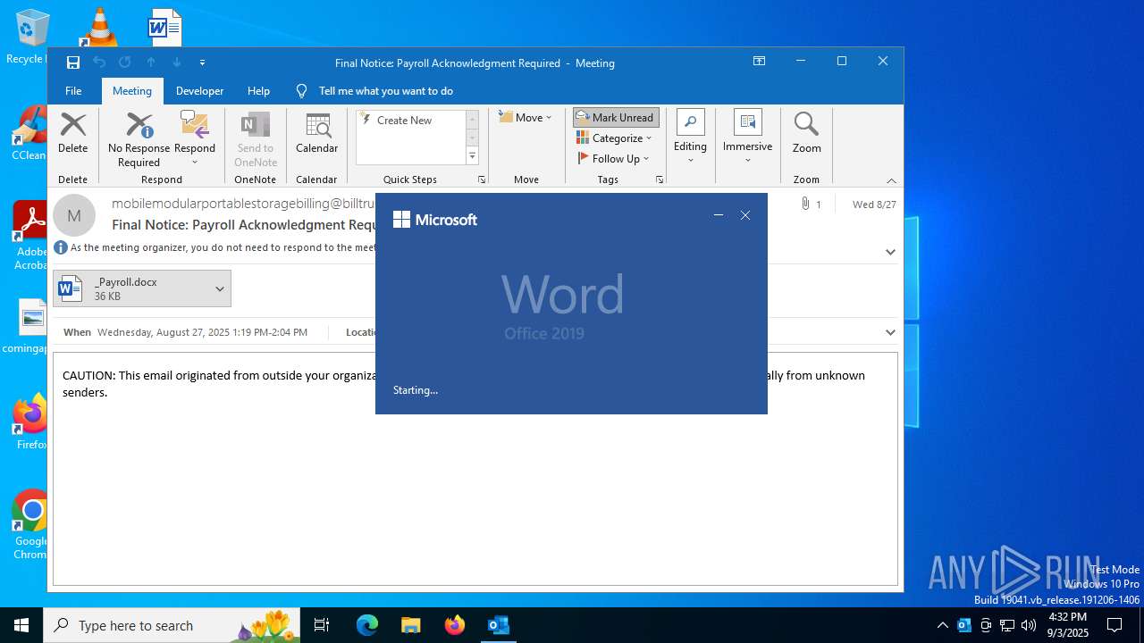Open the Calendar button
Viewport: 1144px width, 643px height.
coord(316,134)
